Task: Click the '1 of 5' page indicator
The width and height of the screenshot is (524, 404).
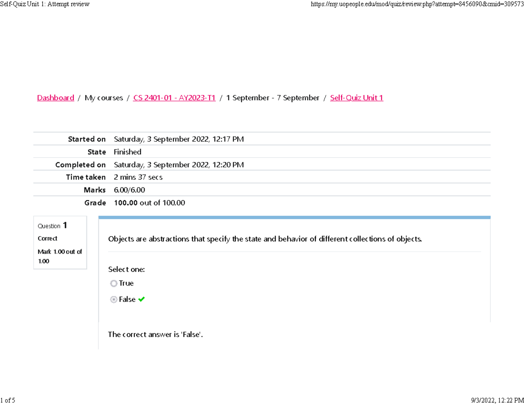Action: [8, 400]
